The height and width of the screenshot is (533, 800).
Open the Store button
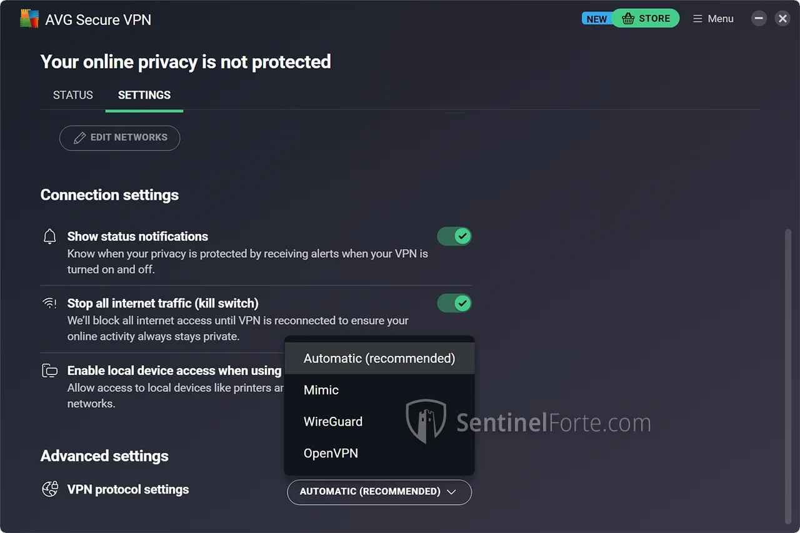click(x=646, y=19)
